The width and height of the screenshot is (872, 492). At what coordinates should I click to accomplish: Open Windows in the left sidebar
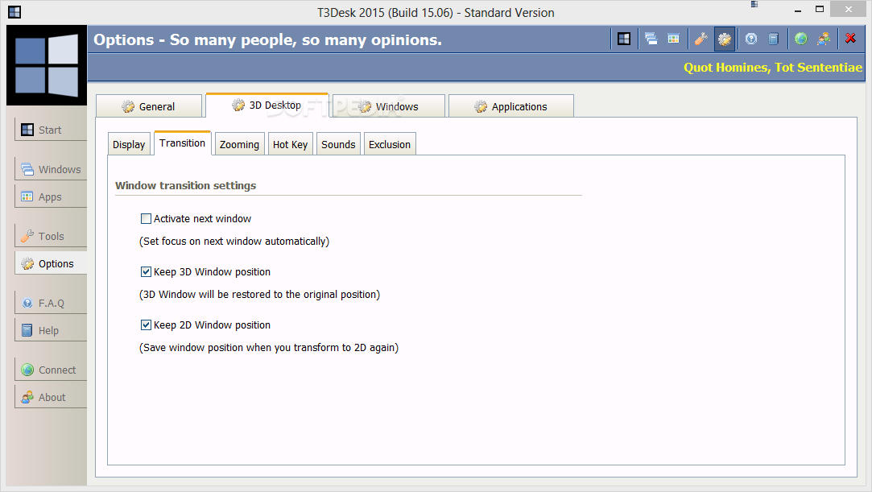(x=51, y=169)
